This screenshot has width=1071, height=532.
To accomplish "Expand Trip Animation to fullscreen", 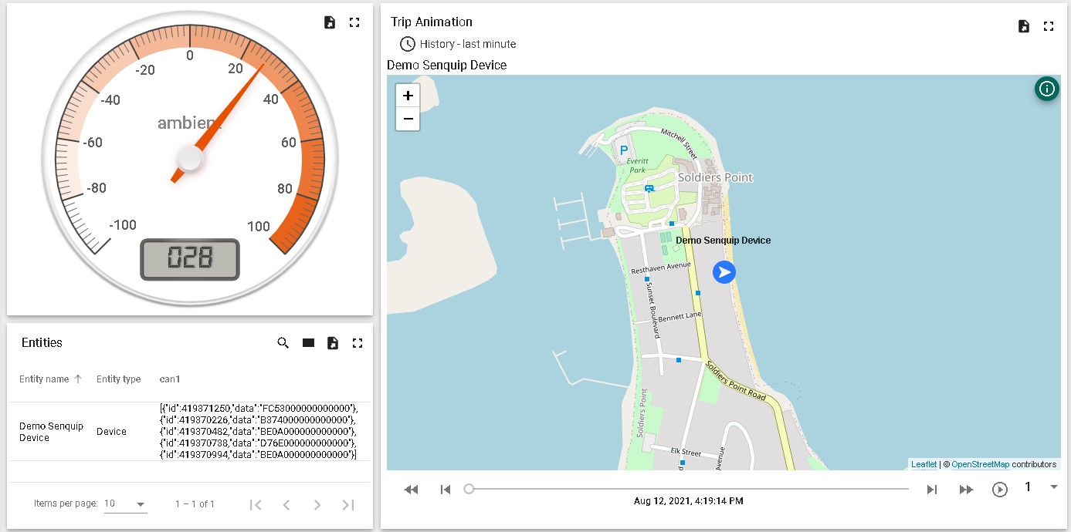I will (1049, 26).
